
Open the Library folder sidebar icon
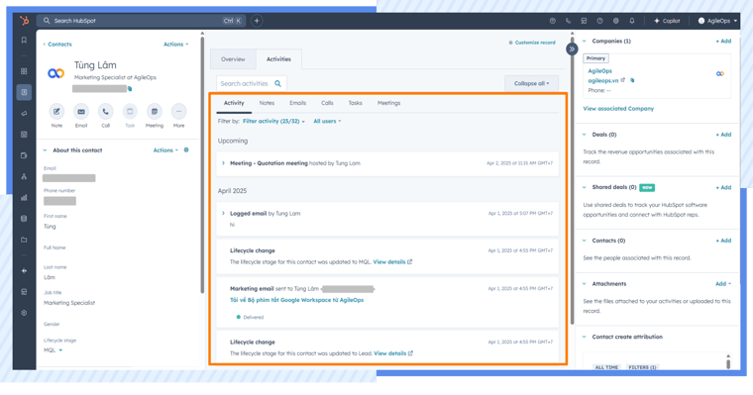[24, 240]
